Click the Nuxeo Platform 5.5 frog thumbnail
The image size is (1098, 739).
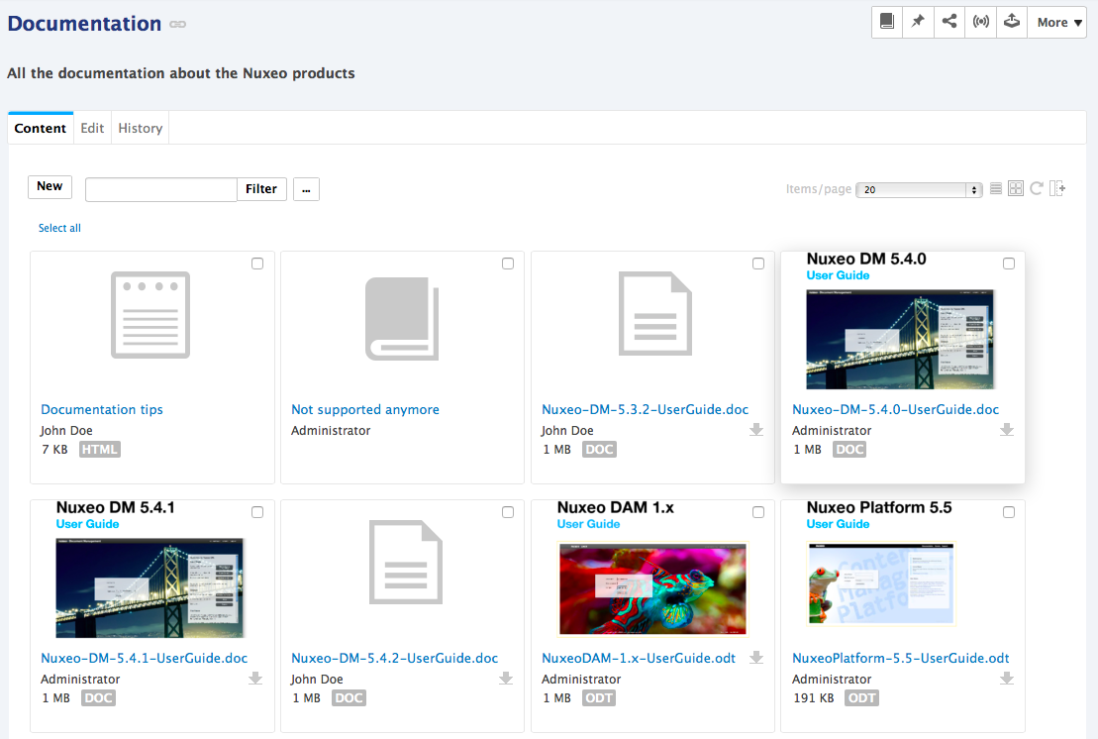[x=881, y=583]
